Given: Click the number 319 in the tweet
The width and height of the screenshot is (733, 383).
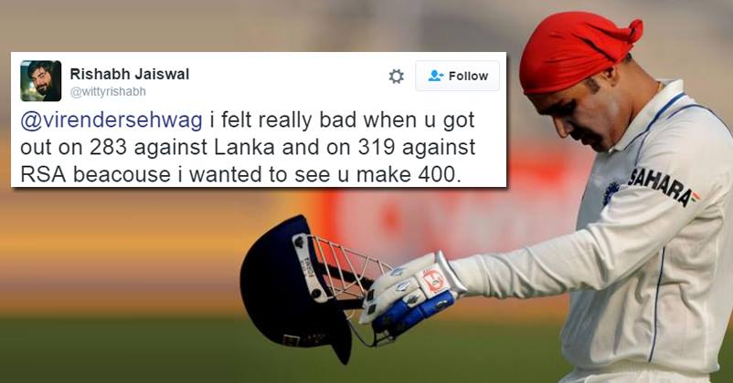Looking at the screenshot, I should pyautogui.click(x=377, y=148).
